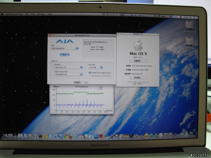Switch to the Graph tab

pos(77,83)
